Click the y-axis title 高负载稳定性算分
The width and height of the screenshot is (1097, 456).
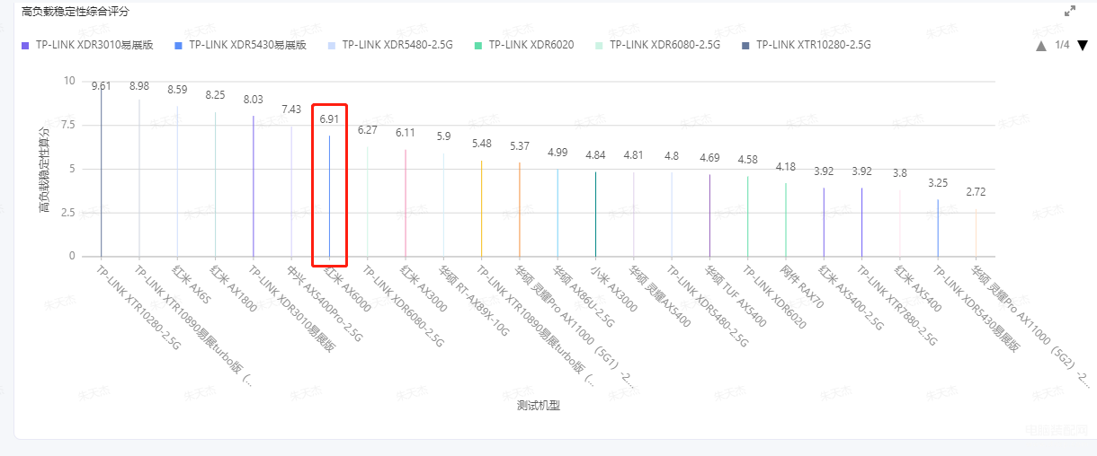coord(44,170)
